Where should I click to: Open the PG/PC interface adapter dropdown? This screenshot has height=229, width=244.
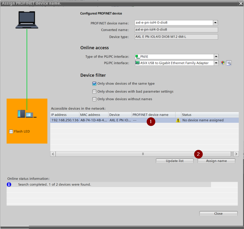[x=216, y=63]
